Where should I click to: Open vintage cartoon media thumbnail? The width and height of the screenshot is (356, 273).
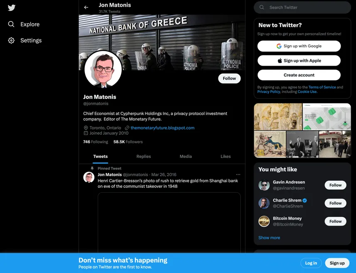pyautogui.click(x=270, y=144)
